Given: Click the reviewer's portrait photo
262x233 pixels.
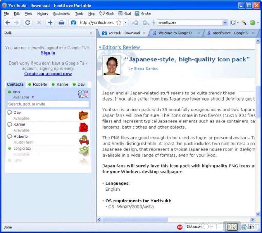Looking at the screenshot, I should coord(112,66).
